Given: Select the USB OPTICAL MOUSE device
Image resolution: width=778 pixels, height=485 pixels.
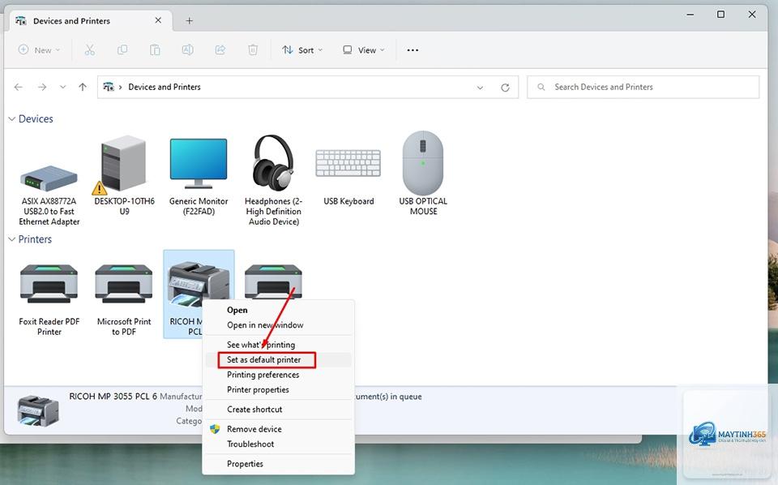Looking at the screenshot, I should tap(423, 173).
